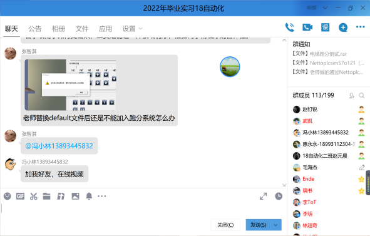This screenshot has height=236, width=370.
Task: Start a group video call
Action: tap(307, 28)
